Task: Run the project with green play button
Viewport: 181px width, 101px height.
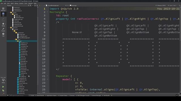Action: 3,87
